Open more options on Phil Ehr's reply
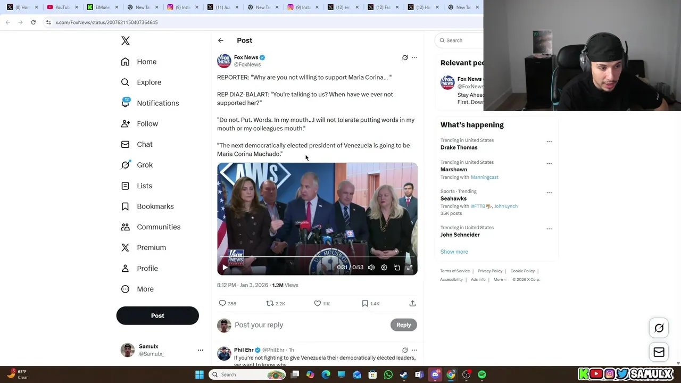The height and width of the screenshot is (383, 681). coord(414,350)
